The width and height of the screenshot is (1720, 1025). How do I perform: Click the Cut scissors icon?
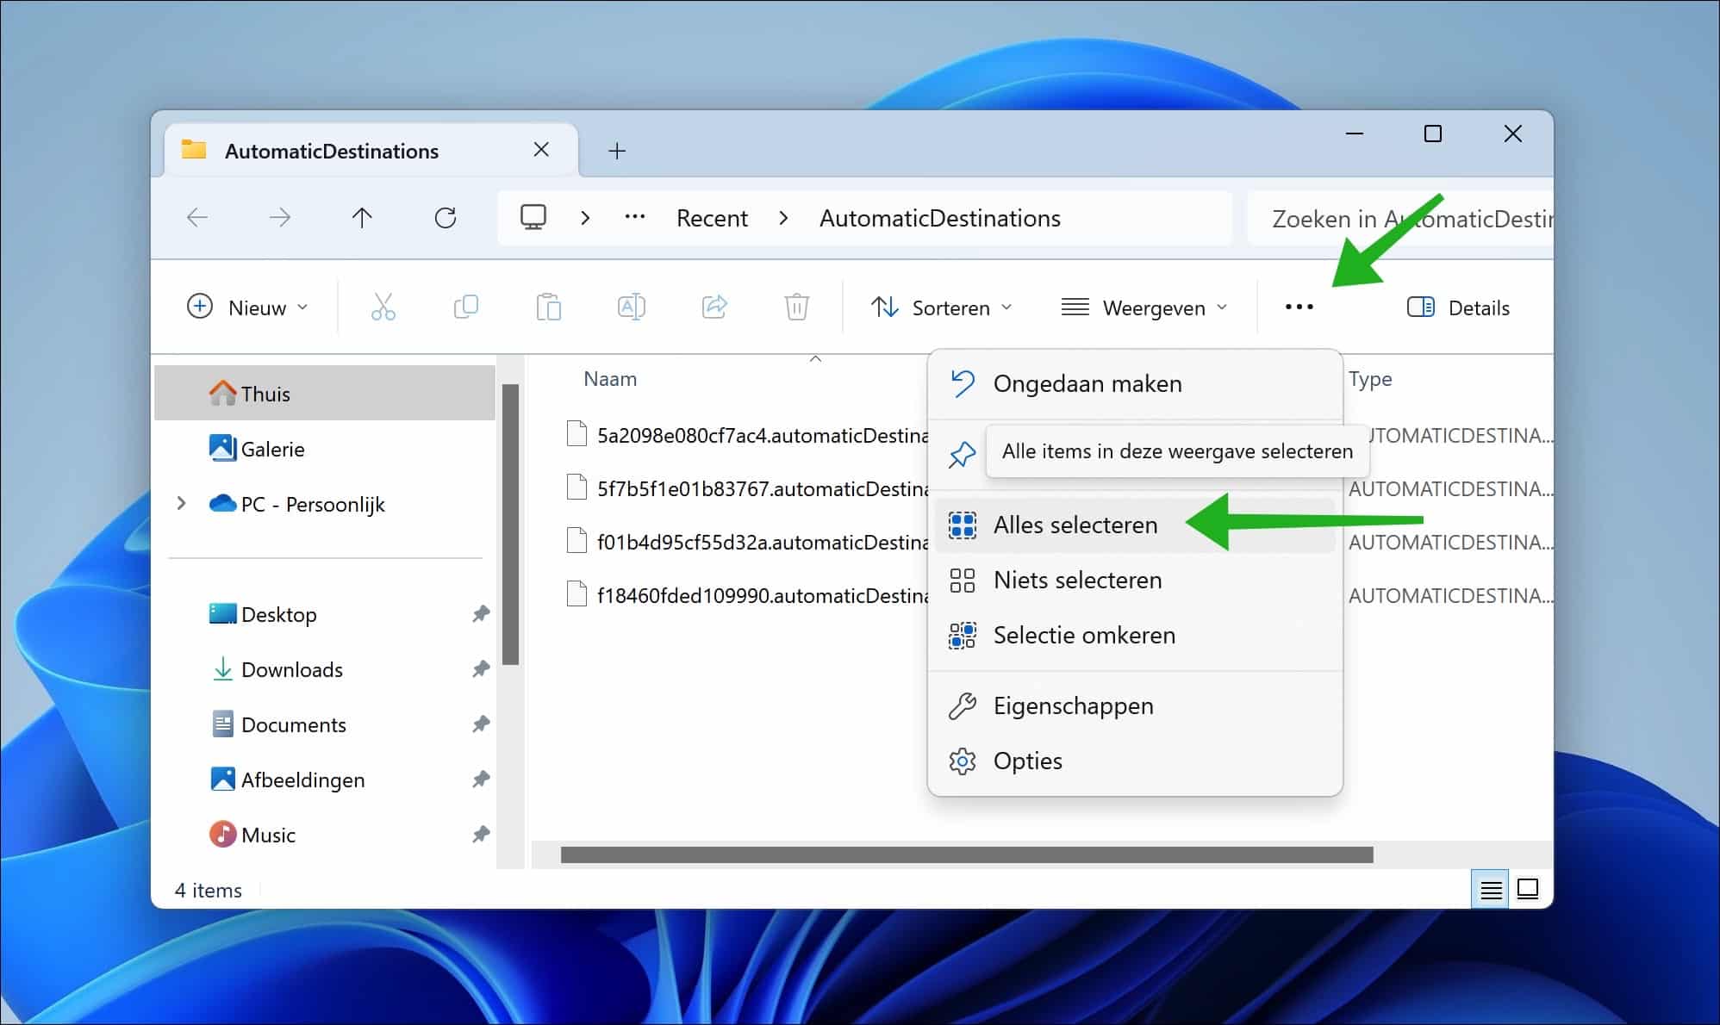[383, 307]
